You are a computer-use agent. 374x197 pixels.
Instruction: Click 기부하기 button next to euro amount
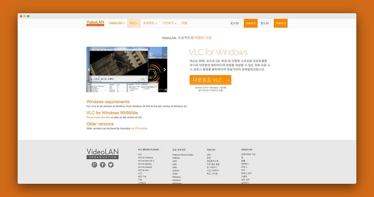tap(251, 23)
